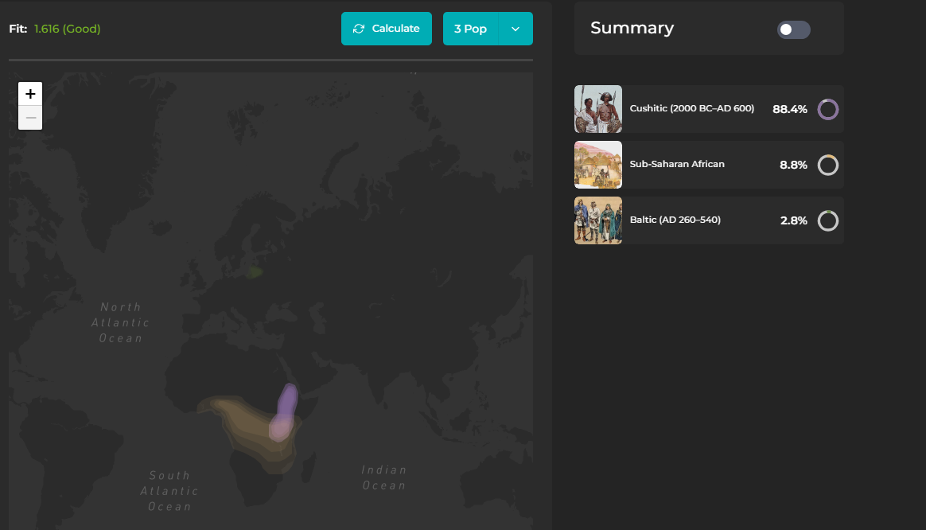The image size is (926, 530).
Task: Click the Baltic percentage ring icon
Action: [828, 220]
